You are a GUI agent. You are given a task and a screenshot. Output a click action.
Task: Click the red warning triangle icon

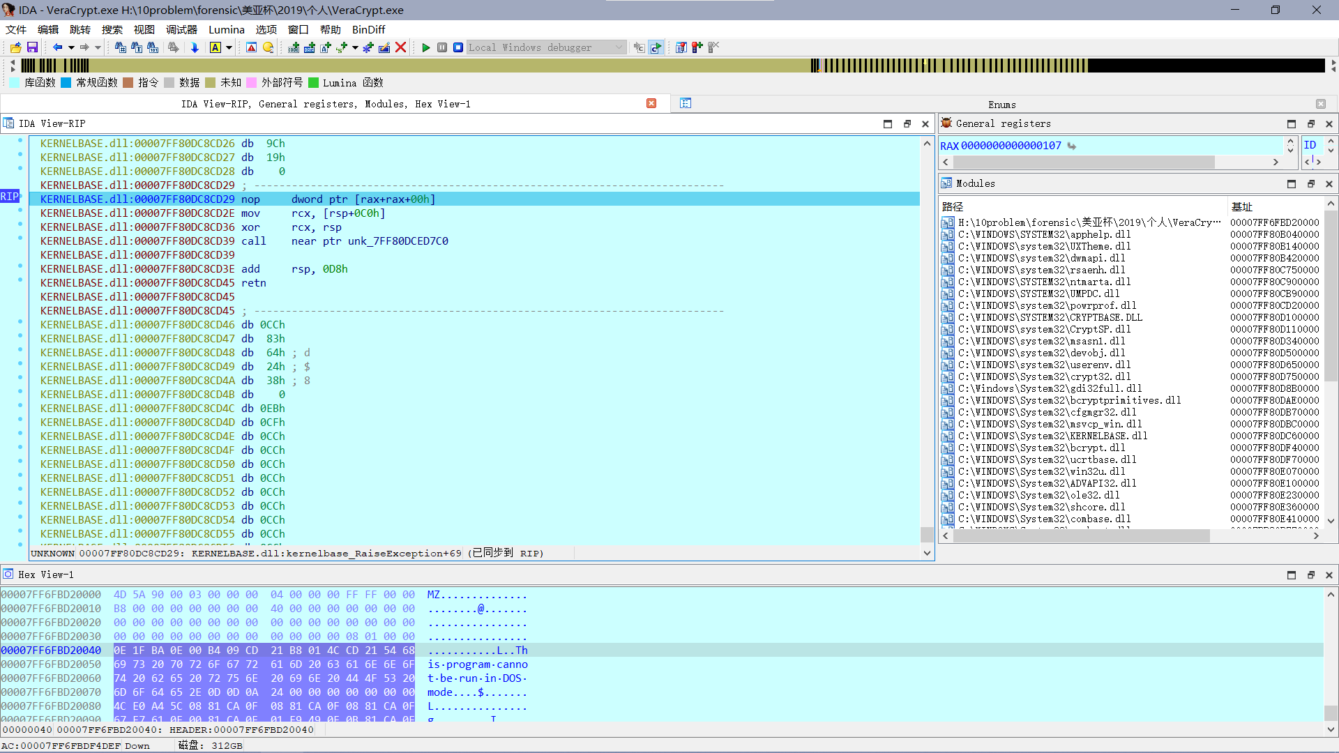pos(252,47)
